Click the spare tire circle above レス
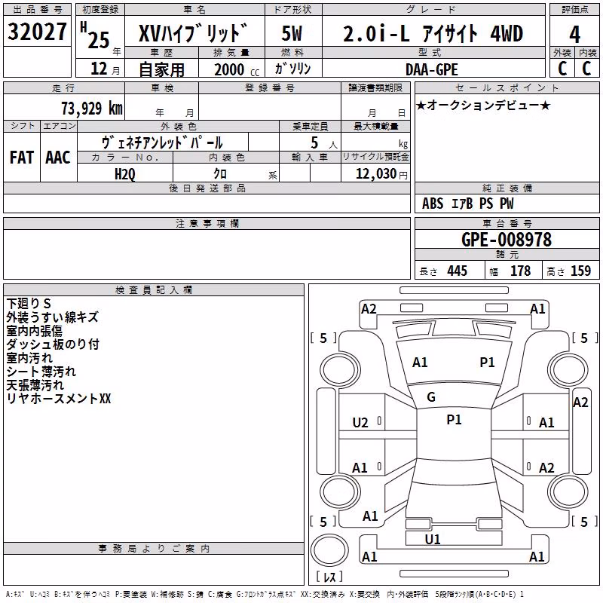Screen dimensions: 603x603 (x=329, y=550)
